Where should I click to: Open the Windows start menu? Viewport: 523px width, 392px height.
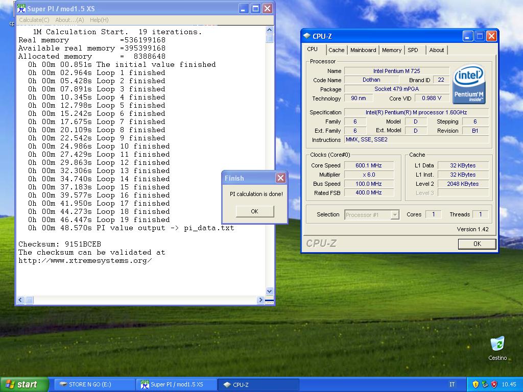point(25,384)
